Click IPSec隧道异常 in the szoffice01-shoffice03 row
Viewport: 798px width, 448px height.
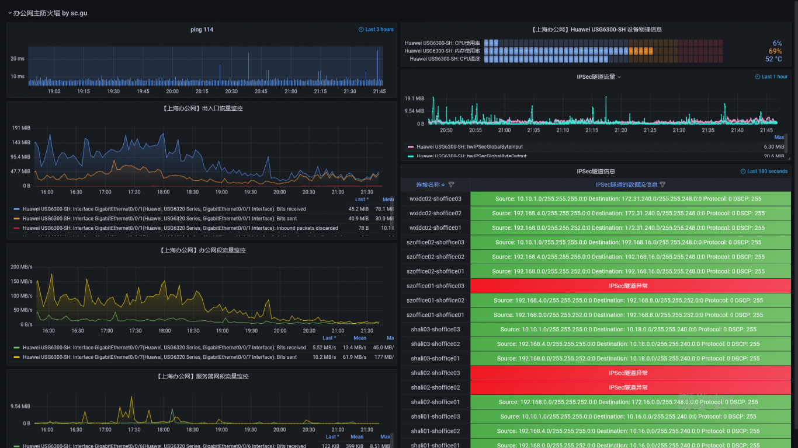(x=628, y=286)
